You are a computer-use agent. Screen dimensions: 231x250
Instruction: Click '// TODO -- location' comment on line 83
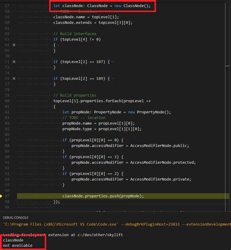(x=84, y=118)
